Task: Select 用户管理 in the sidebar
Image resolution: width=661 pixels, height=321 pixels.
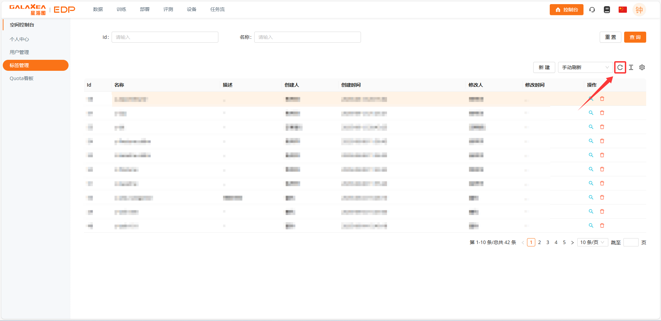Action: pos(19,52)
